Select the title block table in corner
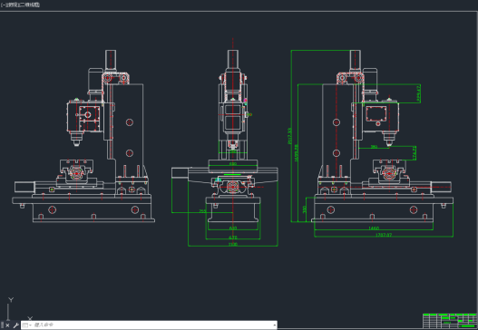478x330 pixels. [x=450, y=321]
